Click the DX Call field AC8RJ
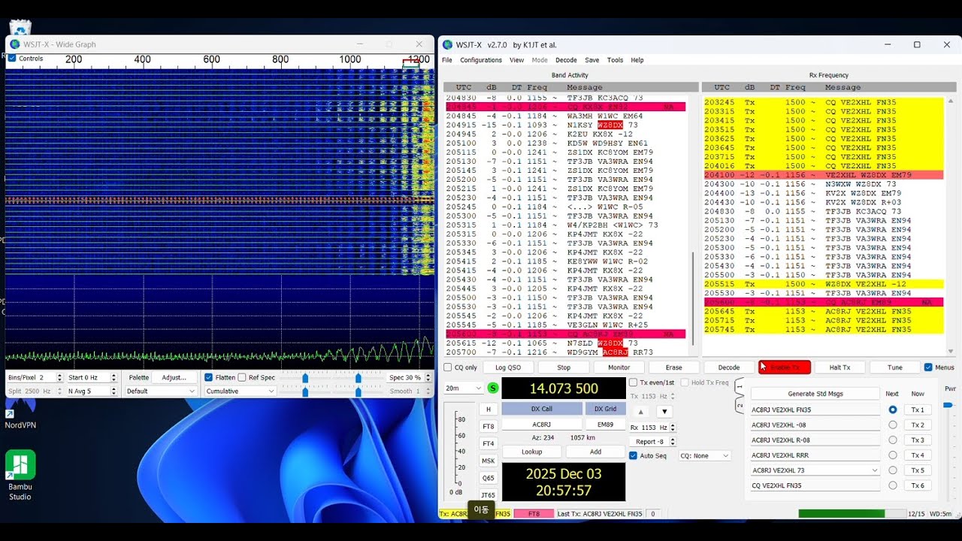This screenshot has height=541, width=962. [542, 425]
